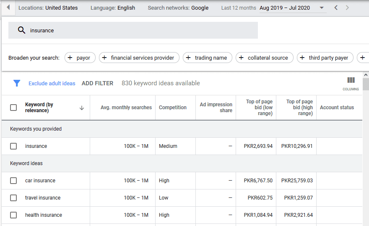Edit Search networks: Google setting

[178, 8]
